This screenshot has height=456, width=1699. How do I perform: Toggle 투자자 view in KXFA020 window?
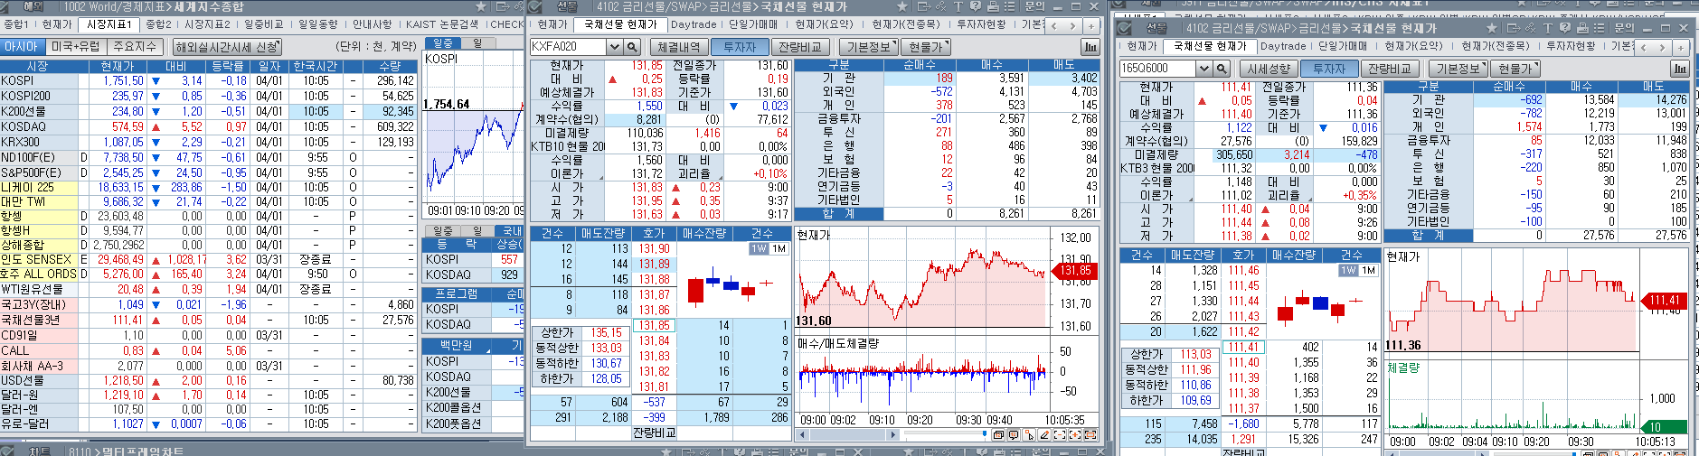pyautogui.click(x=740, y=47)
